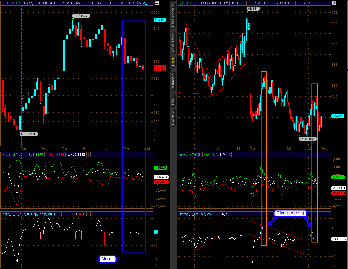Click the Lo: 779.81 price bubble
The height and width of the screenshot is (269, 348).
[29, 134]
